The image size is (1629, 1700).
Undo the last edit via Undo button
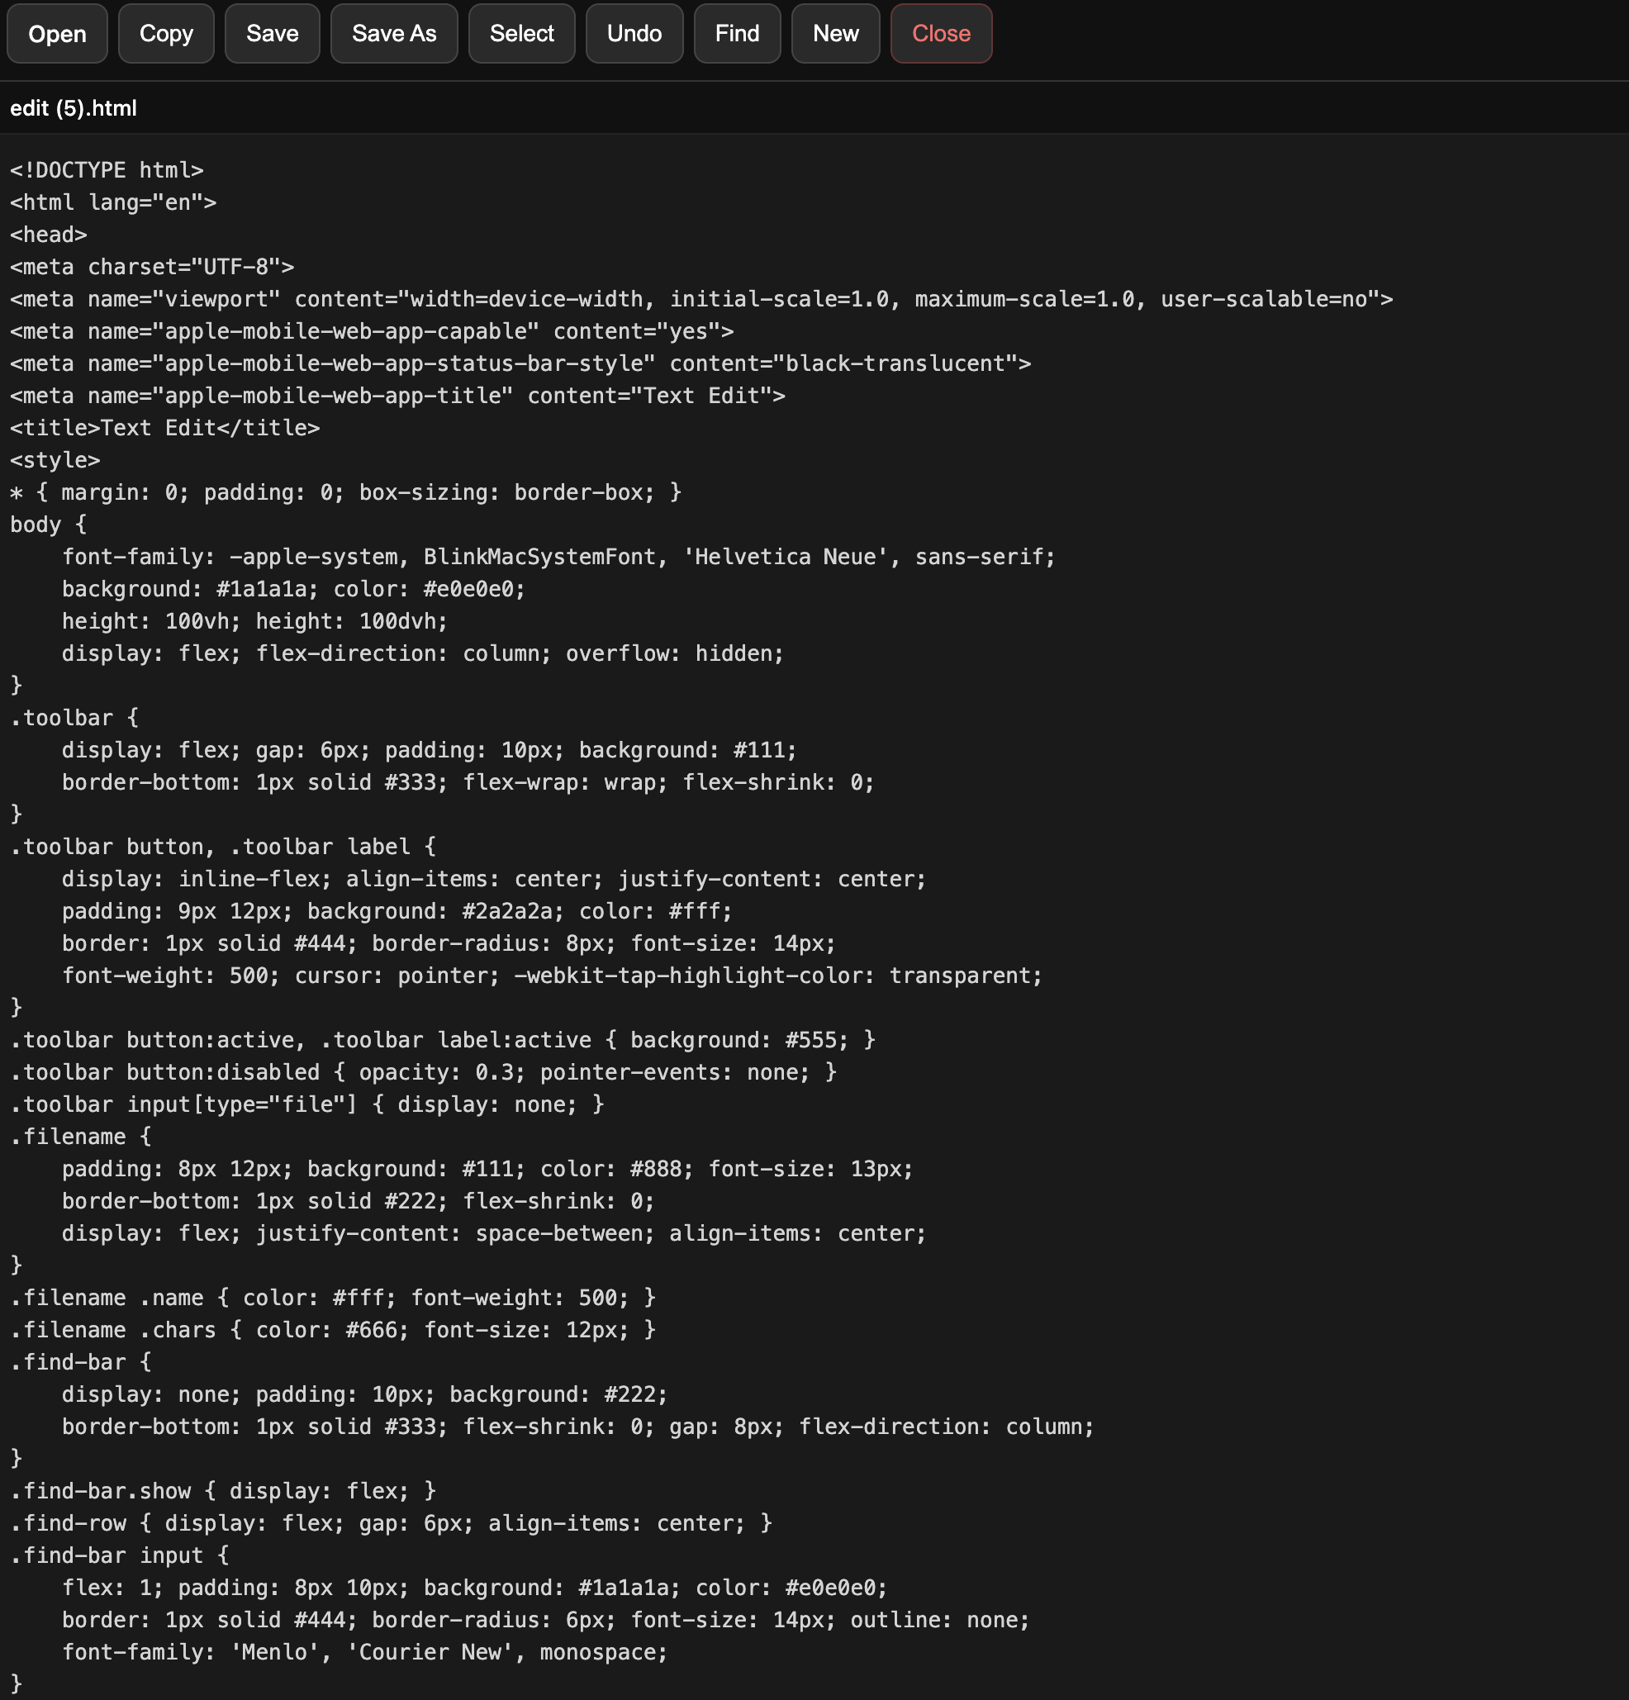(x=634, y=34)
